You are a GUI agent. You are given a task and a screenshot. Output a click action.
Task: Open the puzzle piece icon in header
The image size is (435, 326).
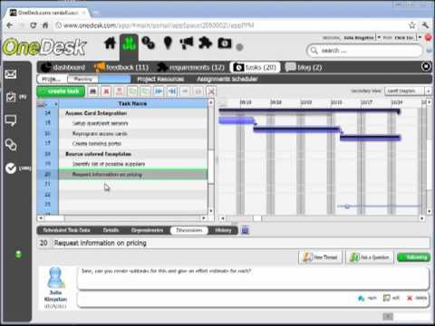pyautogui.click(x=205, y=43)
